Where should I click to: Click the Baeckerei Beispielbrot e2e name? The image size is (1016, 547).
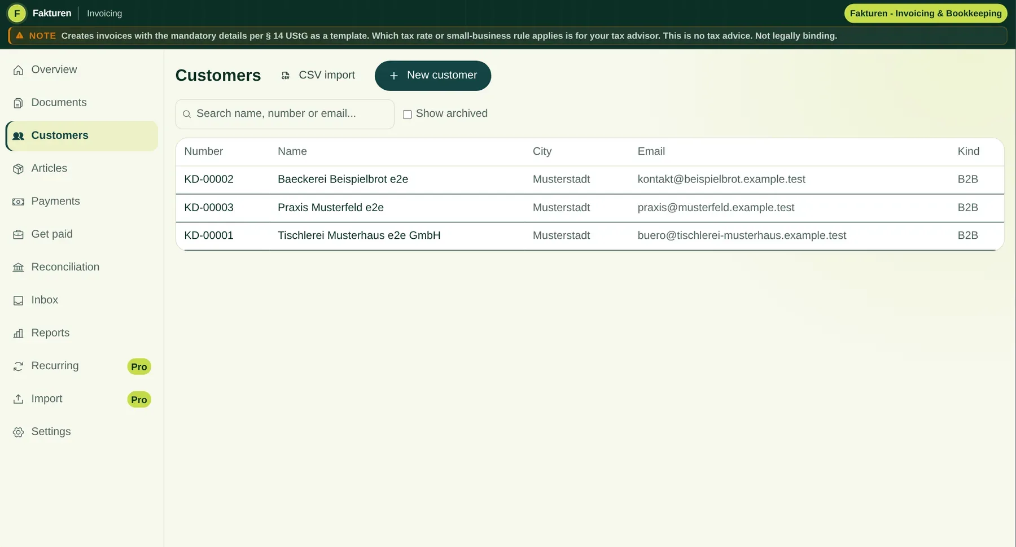(343, 179)
